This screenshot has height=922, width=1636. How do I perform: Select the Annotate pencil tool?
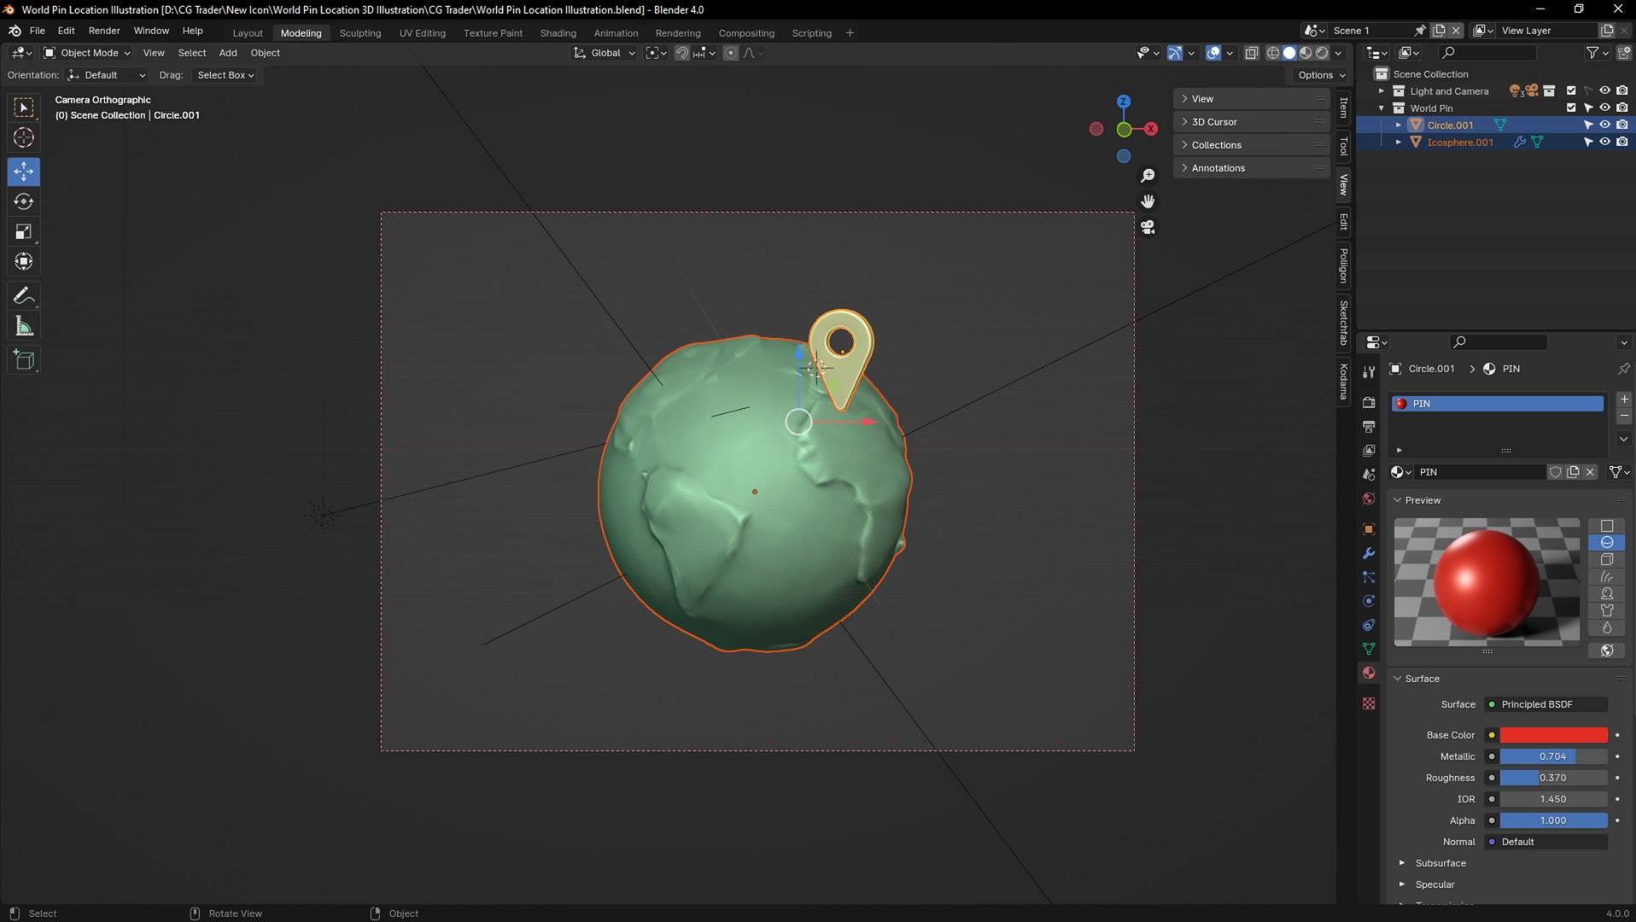(24, 296)
